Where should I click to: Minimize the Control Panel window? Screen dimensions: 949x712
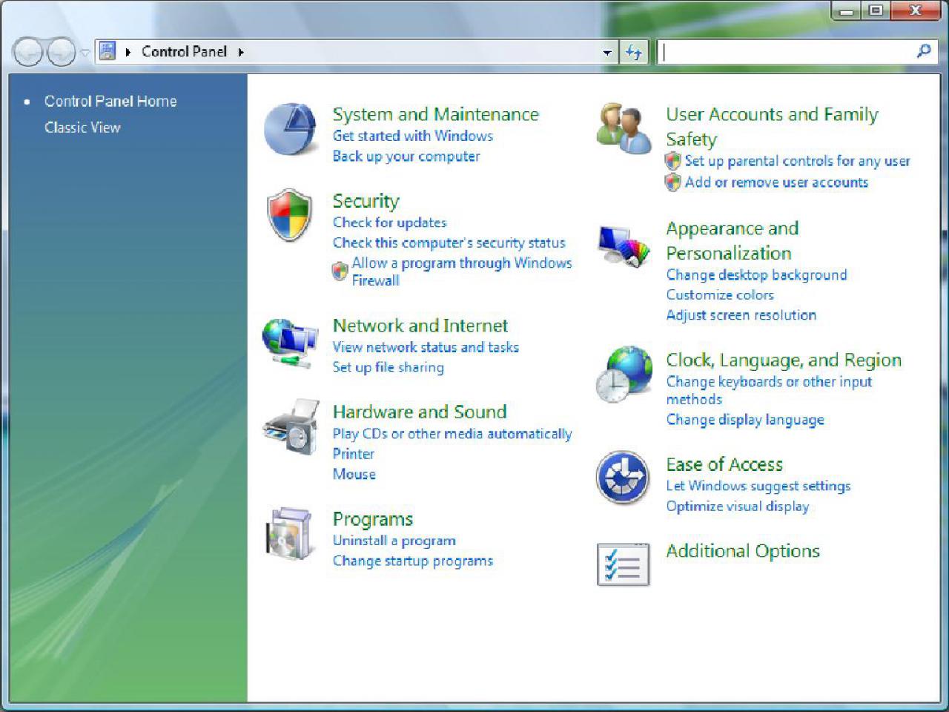847,11
